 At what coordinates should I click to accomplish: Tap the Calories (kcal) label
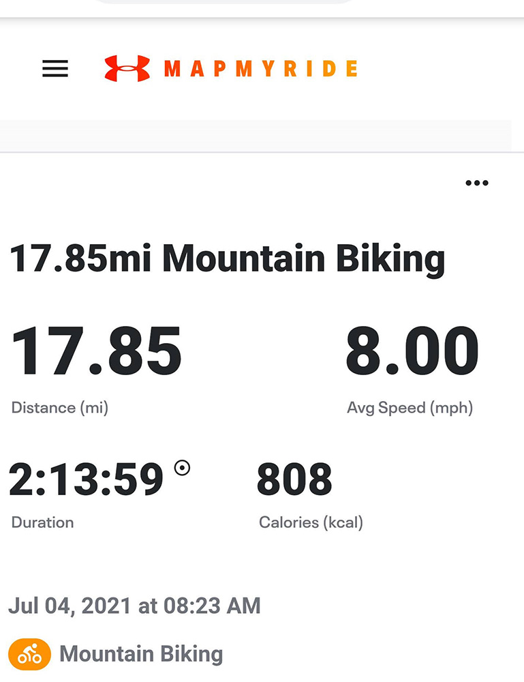[x=311, y=522]
